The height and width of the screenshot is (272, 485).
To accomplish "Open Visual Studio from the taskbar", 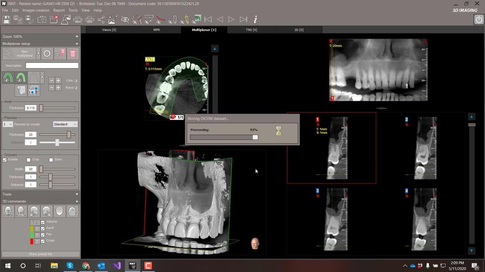I will 117,266.
